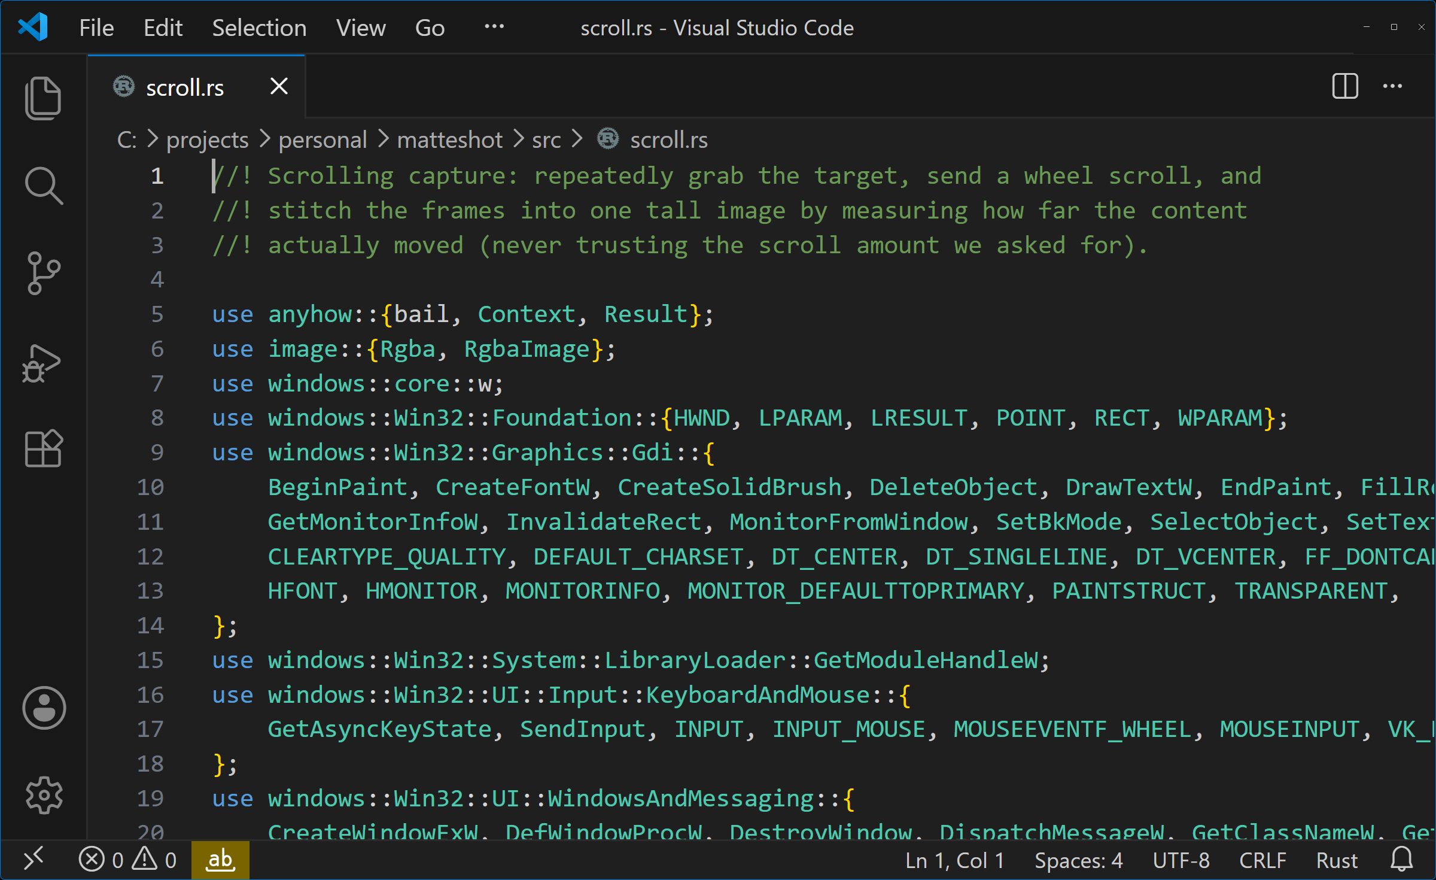Click 'RgbaImage' on line 6

[x=527, y=349]
